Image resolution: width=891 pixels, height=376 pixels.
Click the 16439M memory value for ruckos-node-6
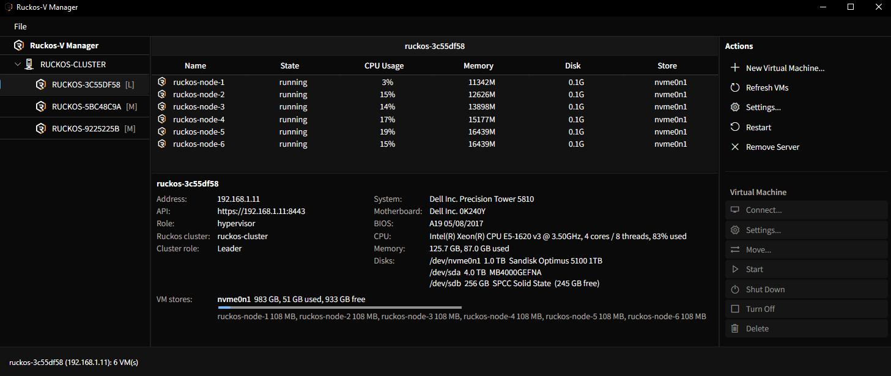tap(482, 144)
